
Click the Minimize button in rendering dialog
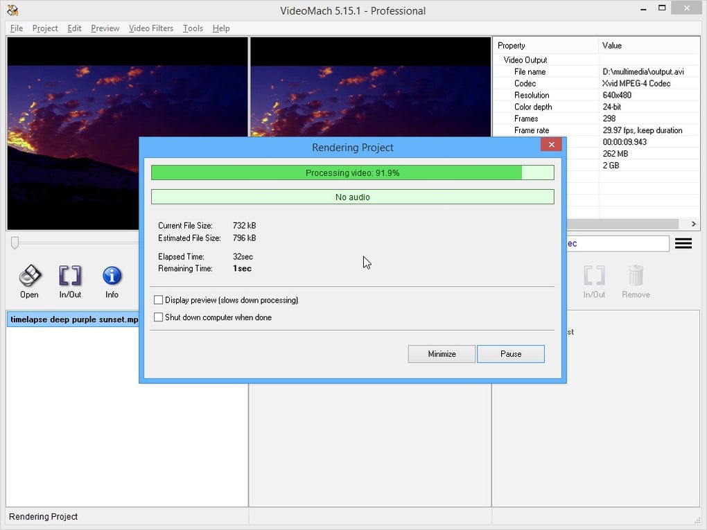coord(442,354)
